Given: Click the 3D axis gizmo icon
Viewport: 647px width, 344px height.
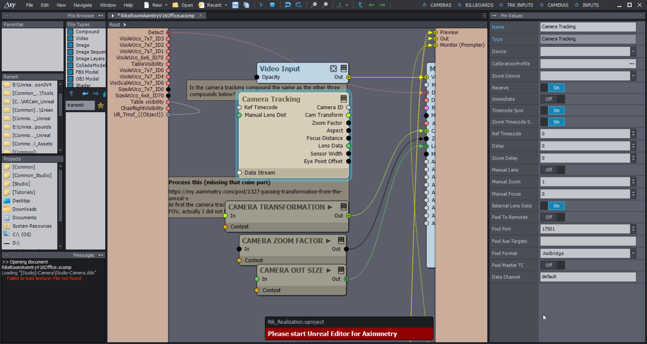Looking at the screenshot, I should coord(340,5).
